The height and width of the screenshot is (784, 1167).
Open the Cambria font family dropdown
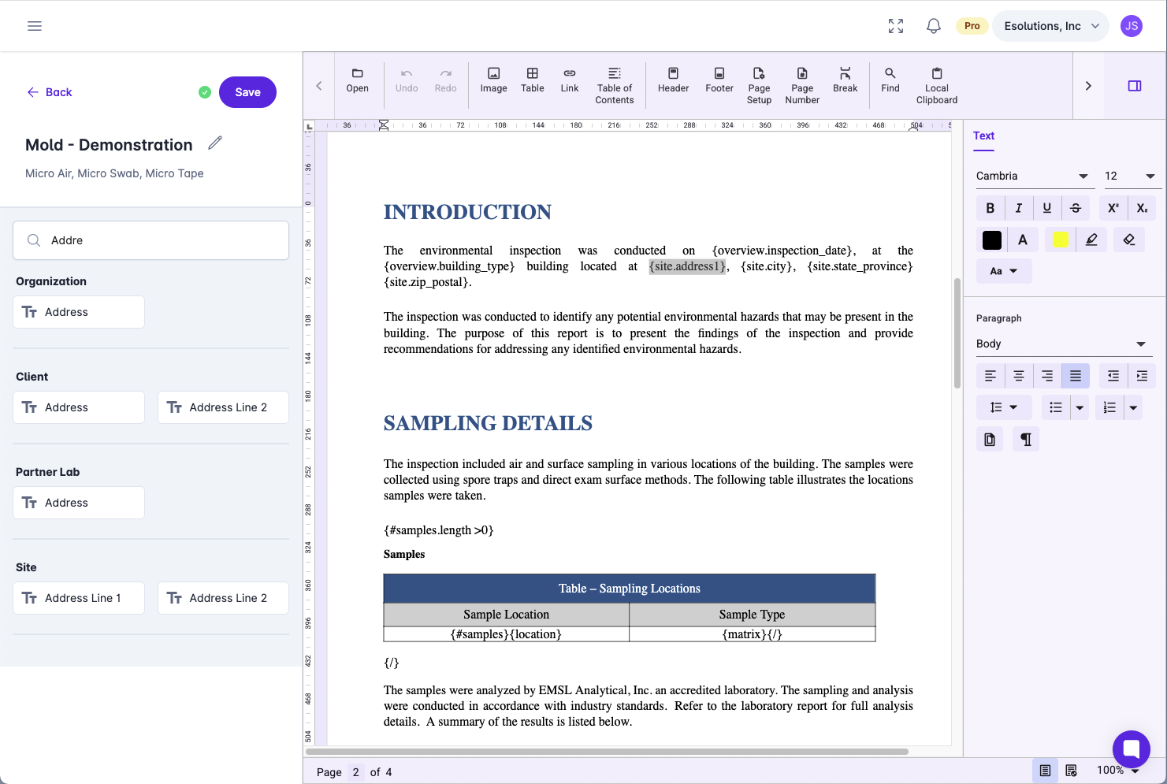[1031, 176]
